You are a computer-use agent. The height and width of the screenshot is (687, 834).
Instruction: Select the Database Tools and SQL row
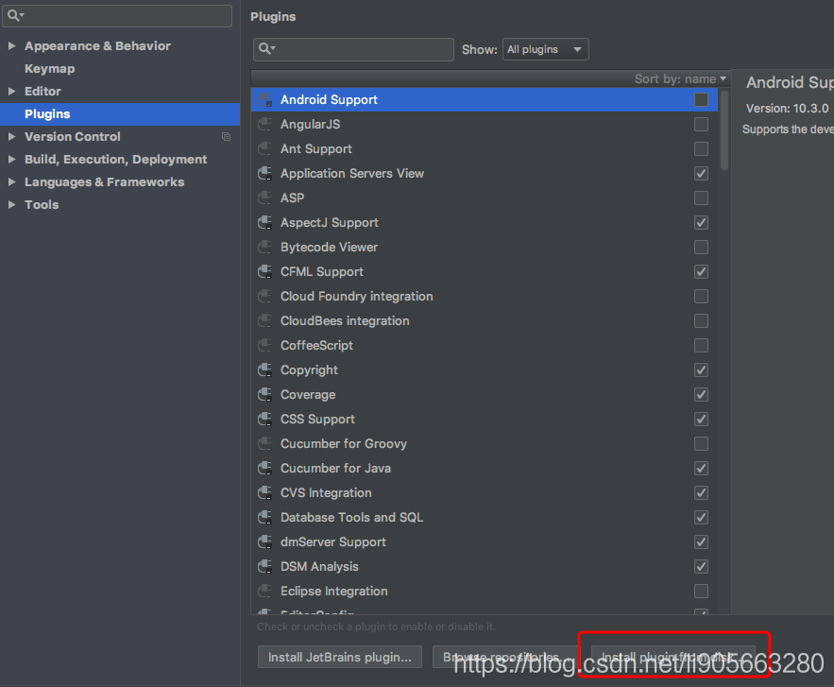tap(484, 517)
